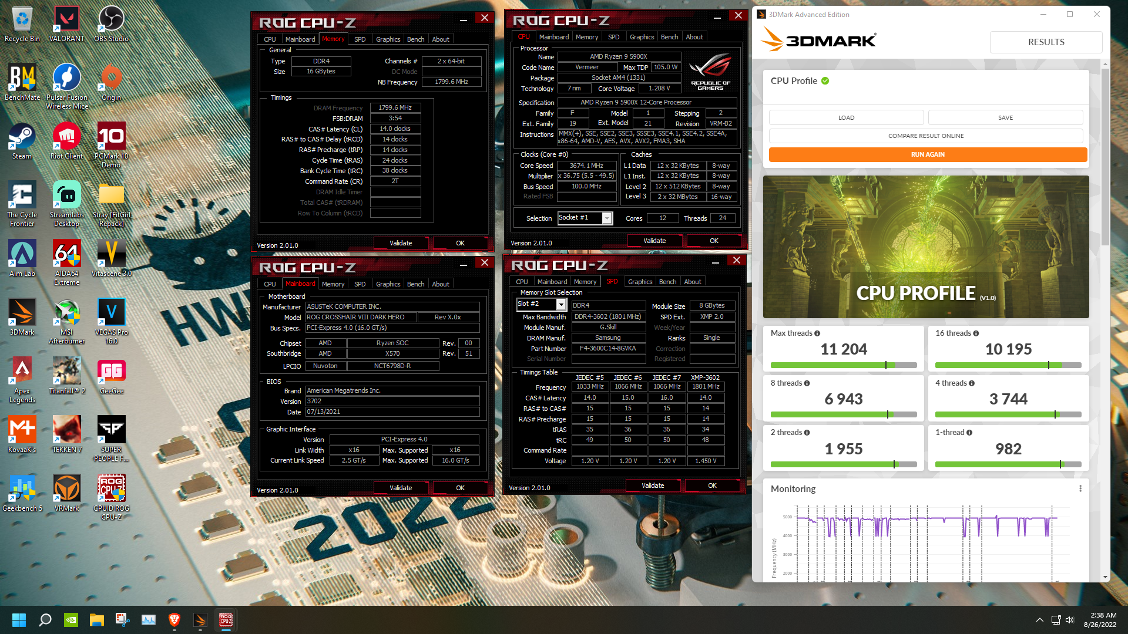The width and height of the screenshot is (1128, 634).
Task: Switch to the SPD tab in the CPU CPU-Z window
Action: point(613,37)
